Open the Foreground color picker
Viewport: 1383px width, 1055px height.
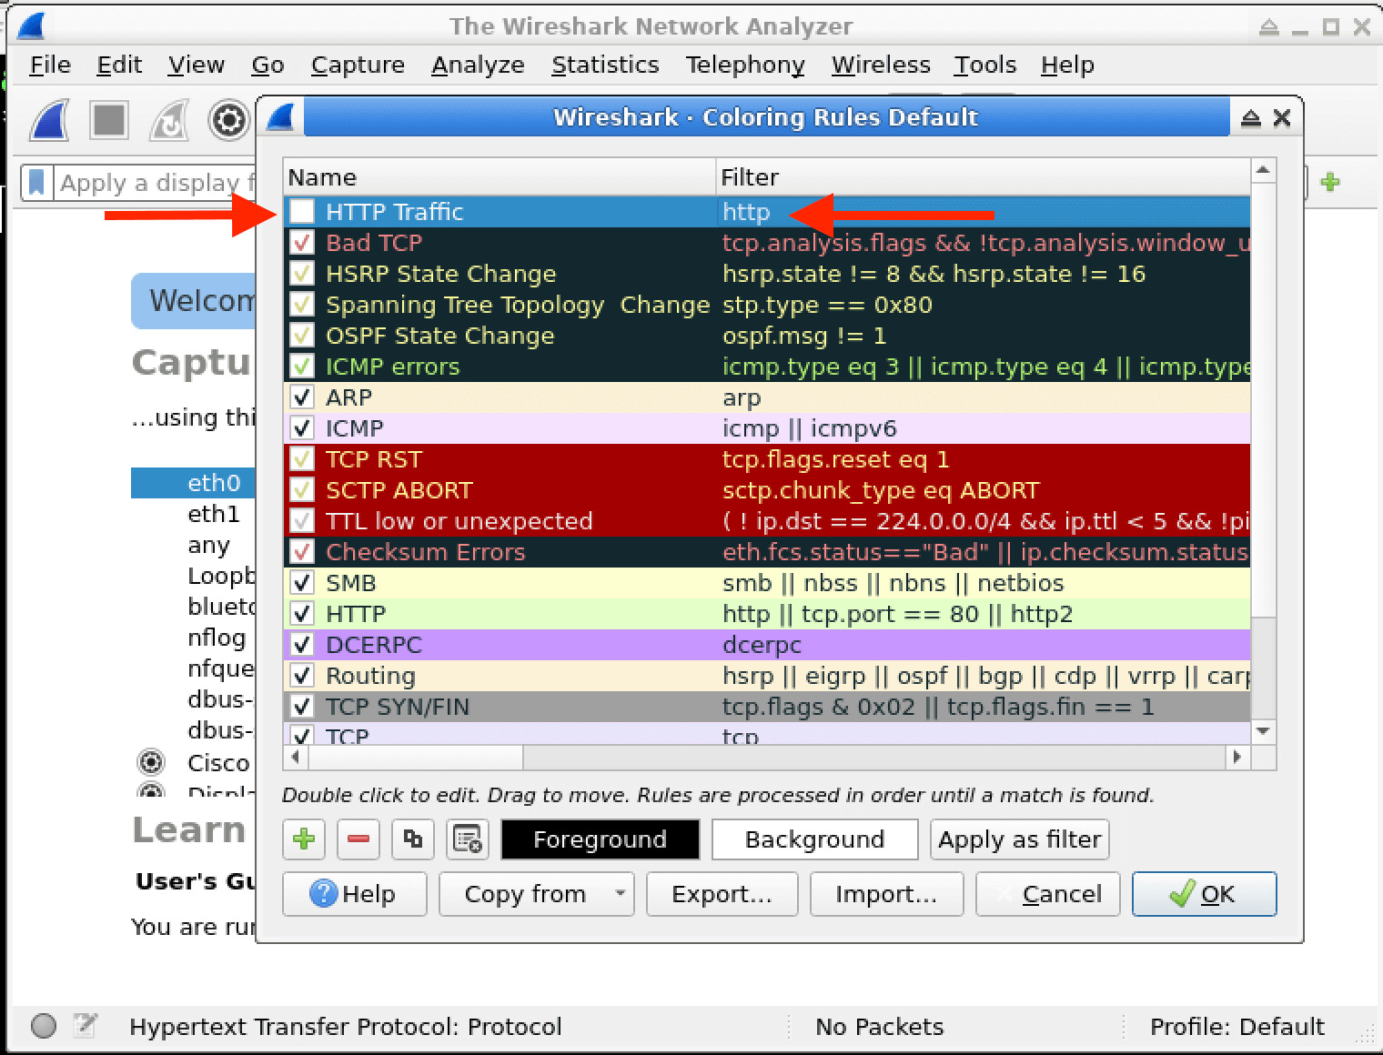click(600, 839)
